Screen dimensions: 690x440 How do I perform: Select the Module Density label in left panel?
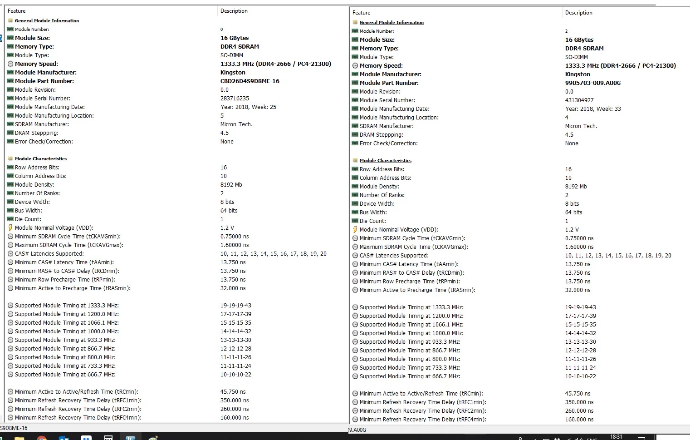34,184
